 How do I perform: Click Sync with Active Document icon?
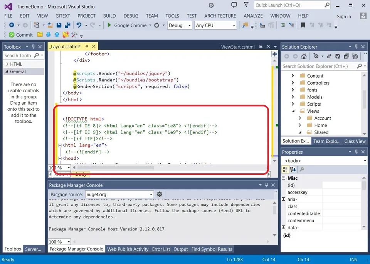coord(329,56)
